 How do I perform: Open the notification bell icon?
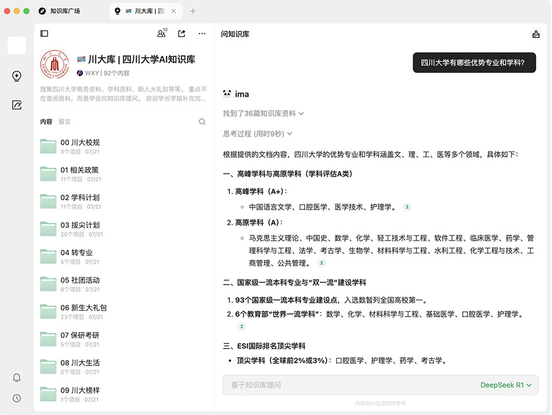[17, 378]
